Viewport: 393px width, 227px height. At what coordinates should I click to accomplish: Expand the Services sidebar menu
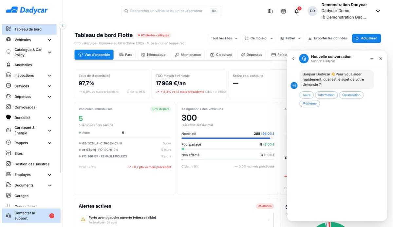(49, 86)
